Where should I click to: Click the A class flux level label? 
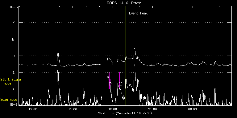[x=14, y=89]
